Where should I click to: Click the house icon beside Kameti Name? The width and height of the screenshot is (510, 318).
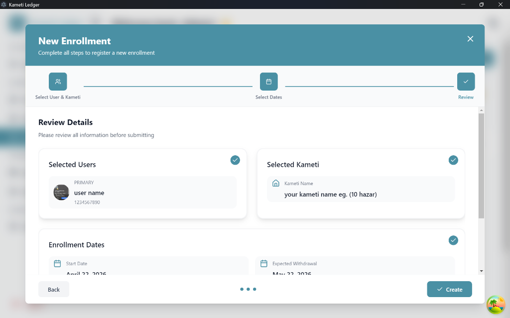(276, 183)
